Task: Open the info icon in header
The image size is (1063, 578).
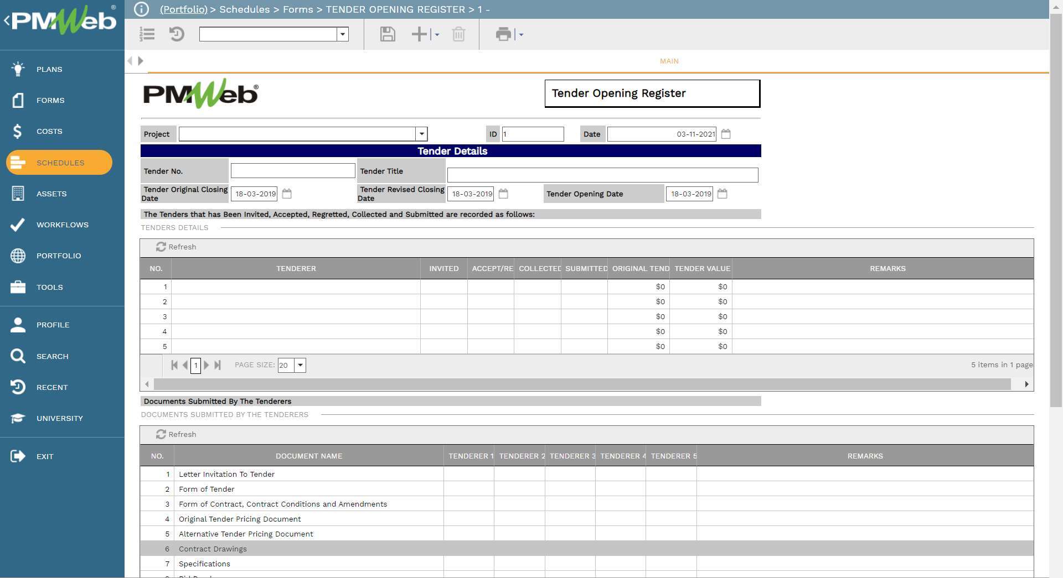Action: click(x=141, y=9)
